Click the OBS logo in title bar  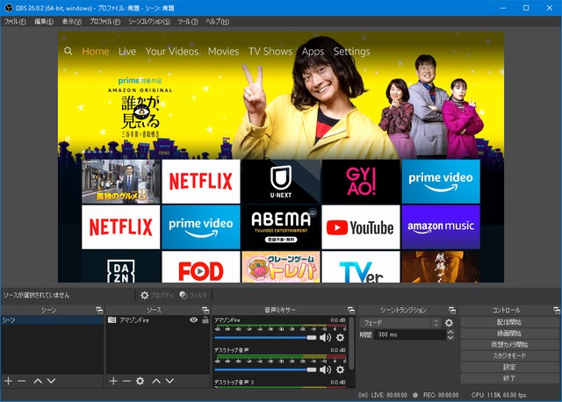point(8,8)
